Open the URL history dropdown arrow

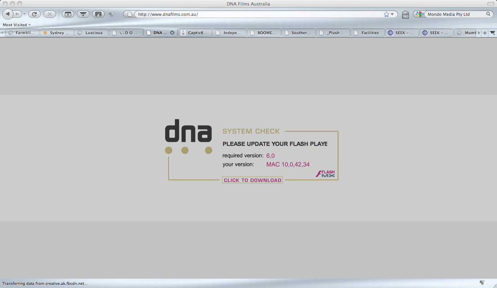(x=392, y=14)
